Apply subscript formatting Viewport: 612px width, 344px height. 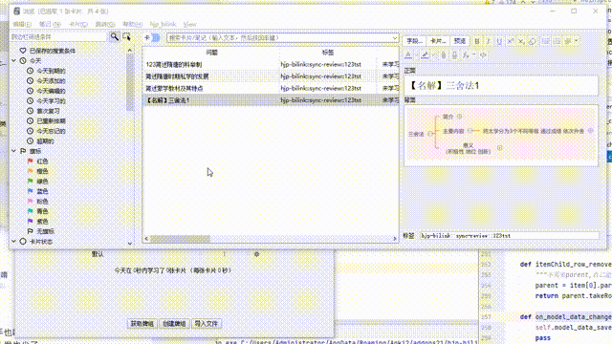tap(521, 41)
